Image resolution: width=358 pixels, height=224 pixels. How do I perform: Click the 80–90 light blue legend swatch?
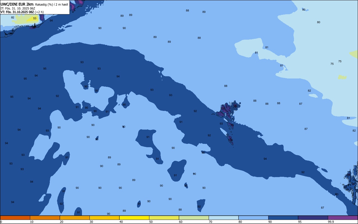coord(253,218)
